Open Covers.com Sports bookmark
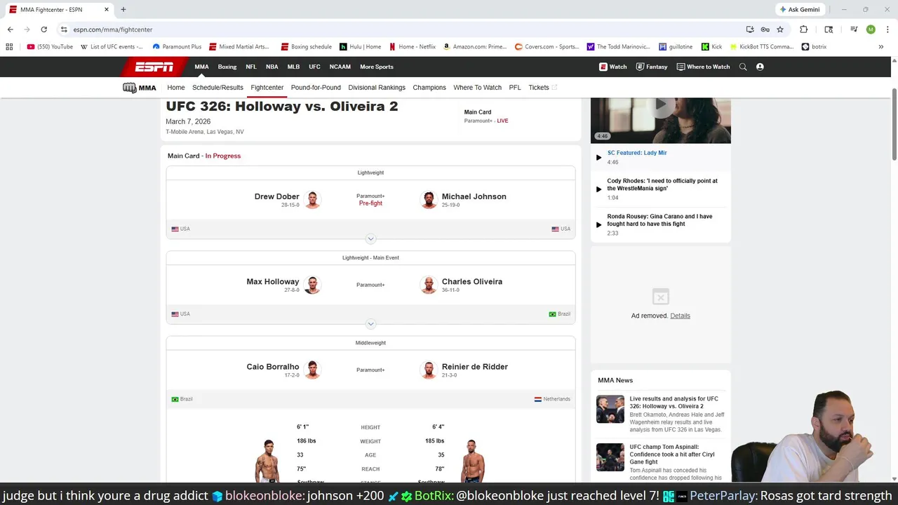Image resolution: width=898 pixels, height=505 pixels. click(547, 47)
